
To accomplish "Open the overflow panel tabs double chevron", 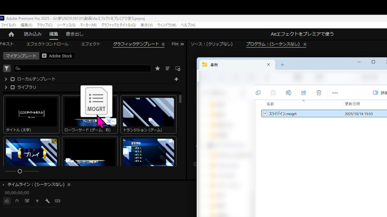I will (182, 44).
